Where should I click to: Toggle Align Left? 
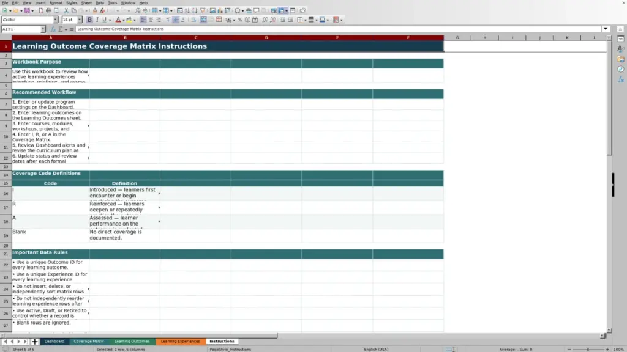(x=143, y=20)
